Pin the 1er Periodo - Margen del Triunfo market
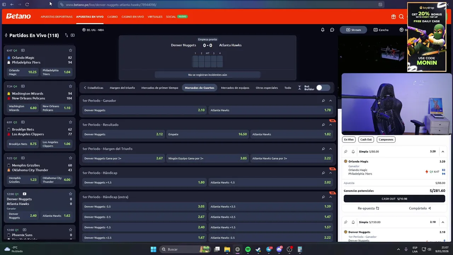The image size is (453, 255). click(323, 149)
